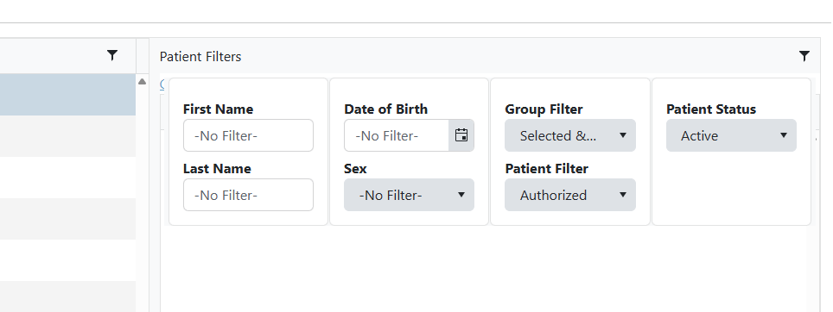
Task: Open the Patient Filter dropdown set to Authorized
Action: [x=570, y=195]
